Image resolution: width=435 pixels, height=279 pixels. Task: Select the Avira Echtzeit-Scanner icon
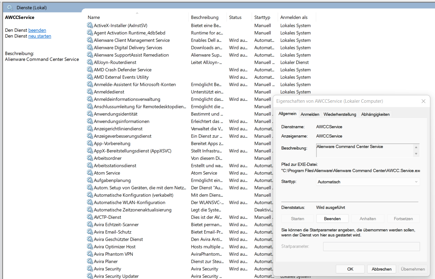90,224
